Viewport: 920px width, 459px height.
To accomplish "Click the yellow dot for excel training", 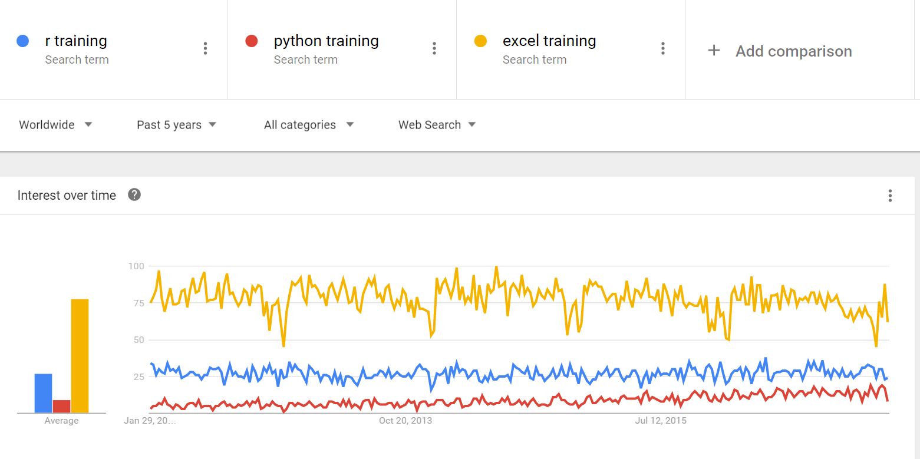I will (x=480, y=41).
